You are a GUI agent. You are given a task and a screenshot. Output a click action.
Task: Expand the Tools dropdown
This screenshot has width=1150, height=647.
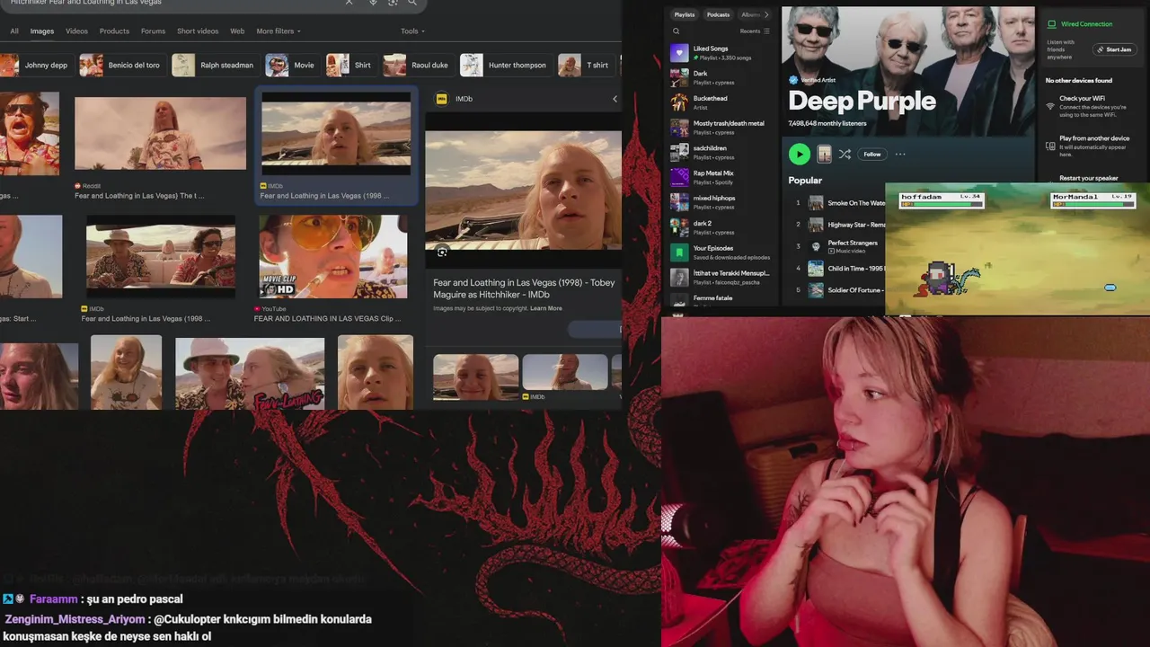[x=412, y=31]
